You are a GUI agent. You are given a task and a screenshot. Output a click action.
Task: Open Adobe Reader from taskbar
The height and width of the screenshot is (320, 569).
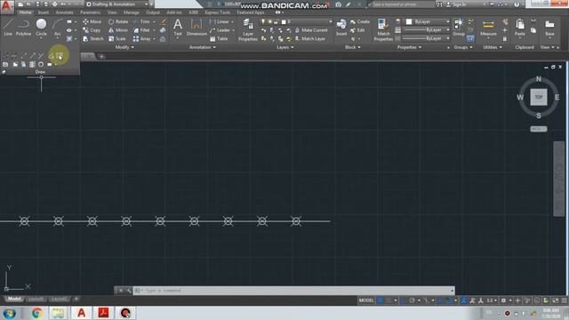(103, 313)
